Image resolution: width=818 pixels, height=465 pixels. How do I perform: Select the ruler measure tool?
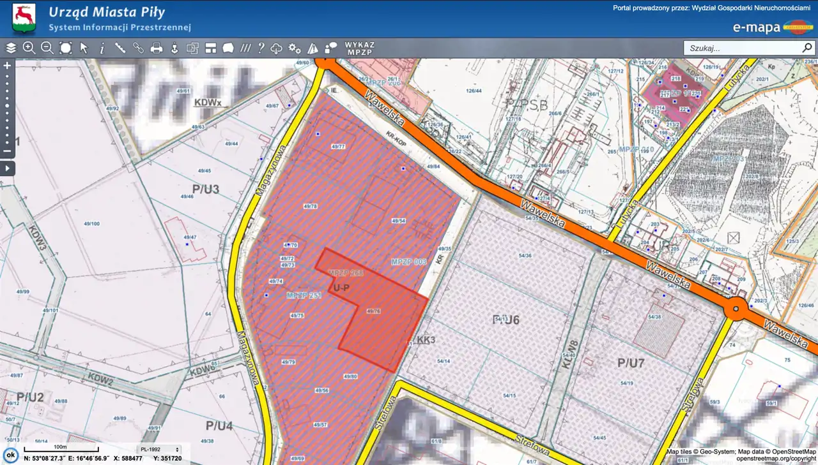pos(120,48)
